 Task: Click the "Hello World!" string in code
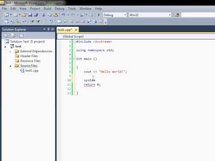112,72
